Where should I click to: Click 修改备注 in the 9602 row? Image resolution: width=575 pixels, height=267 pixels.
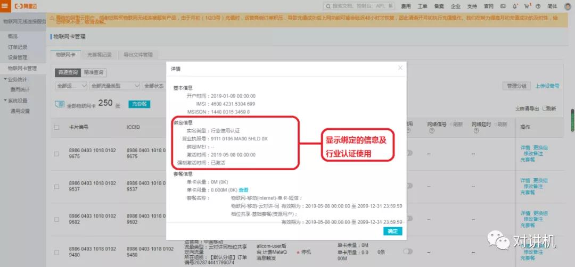click(533, 219)
